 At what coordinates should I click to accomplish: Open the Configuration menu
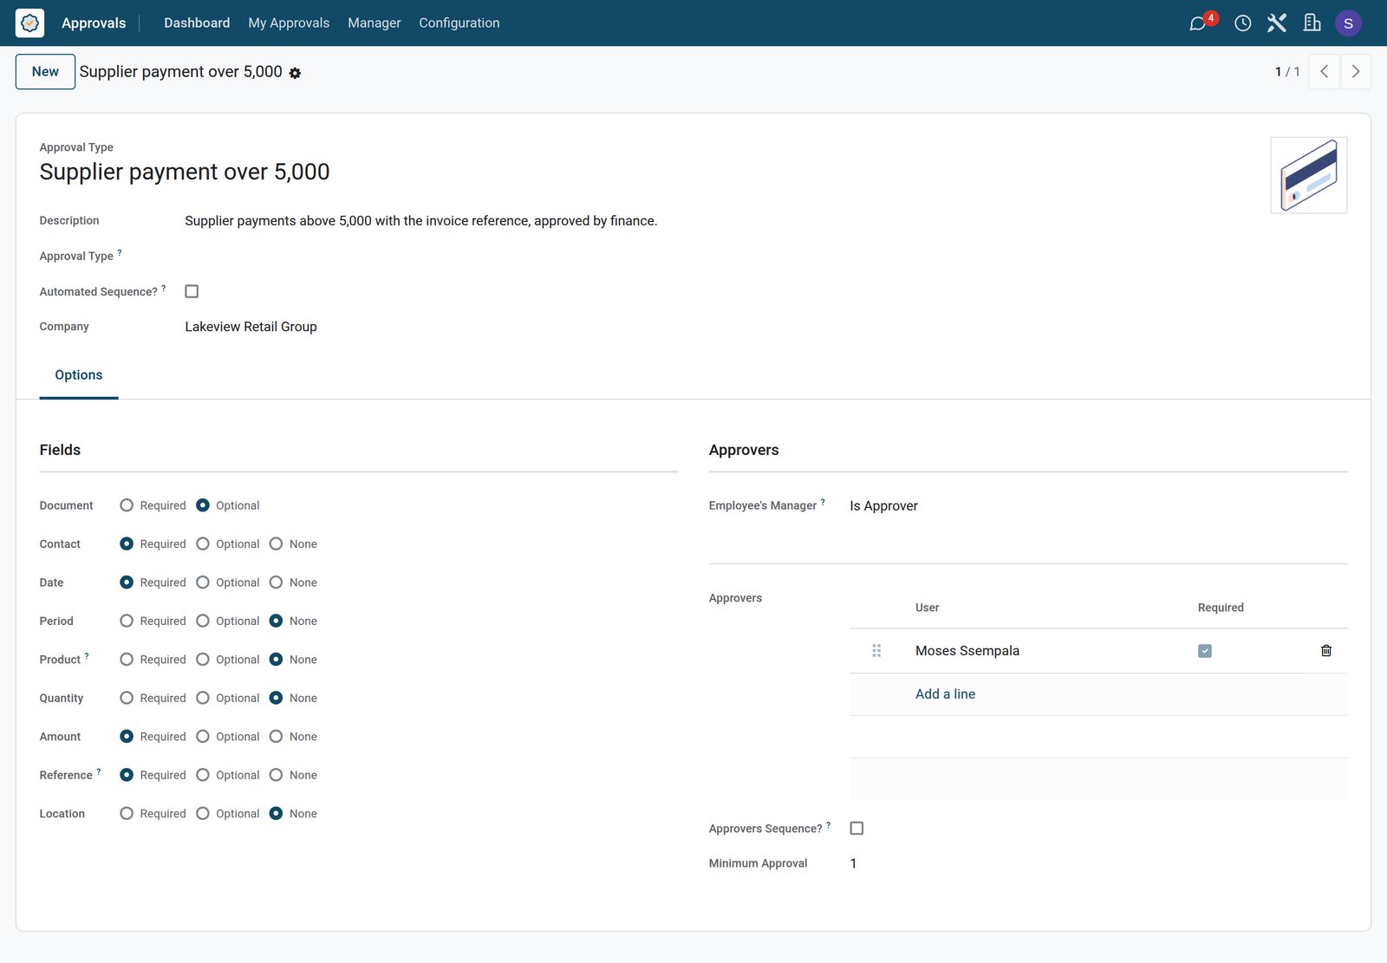tap(459, 23)
